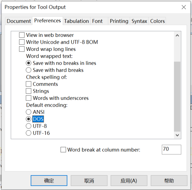Click the scroll down arrow in list
The height and width of the screenshot is (190, 192).
point(177,135)
